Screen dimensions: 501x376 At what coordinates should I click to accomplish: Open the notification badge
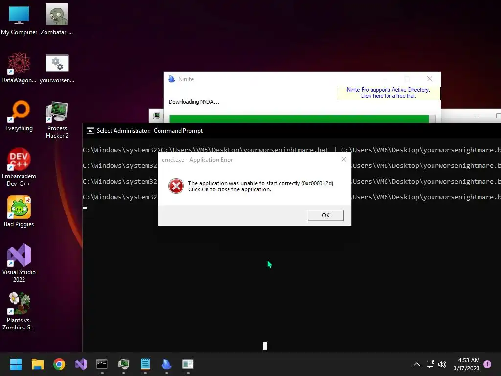[x=487, y=364]
